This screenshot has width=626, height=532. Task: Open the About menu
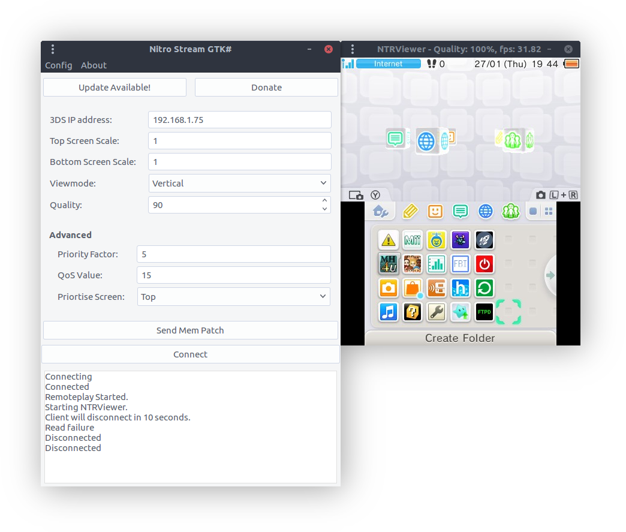pos(94,65)
